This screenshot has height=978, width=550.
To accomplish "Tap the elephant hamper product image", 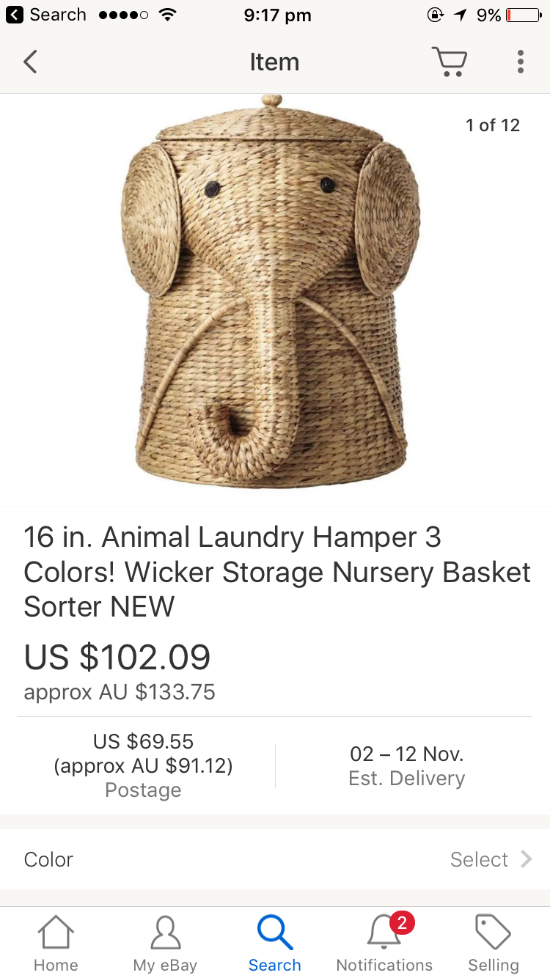I will pyautogui.click(x=271, y=292).
